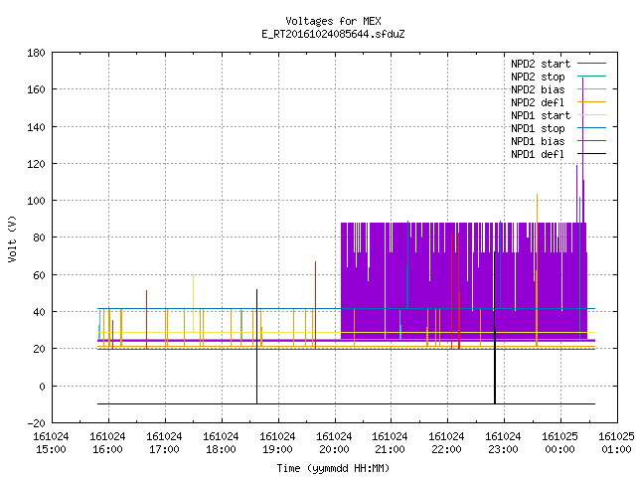Click the y-axis tick label '40'
Image resolution: width=636 pixels, height=477 pixels.
[39, 312]
